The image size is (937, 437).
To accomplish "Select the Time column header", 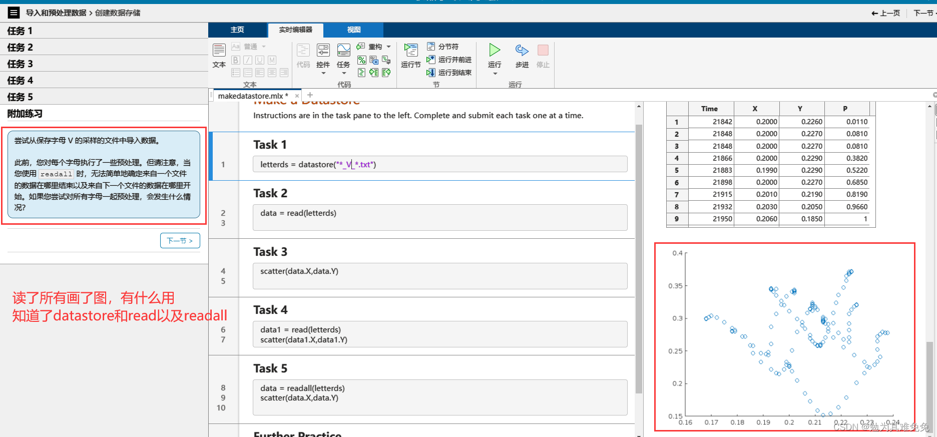I will point(711,109).
